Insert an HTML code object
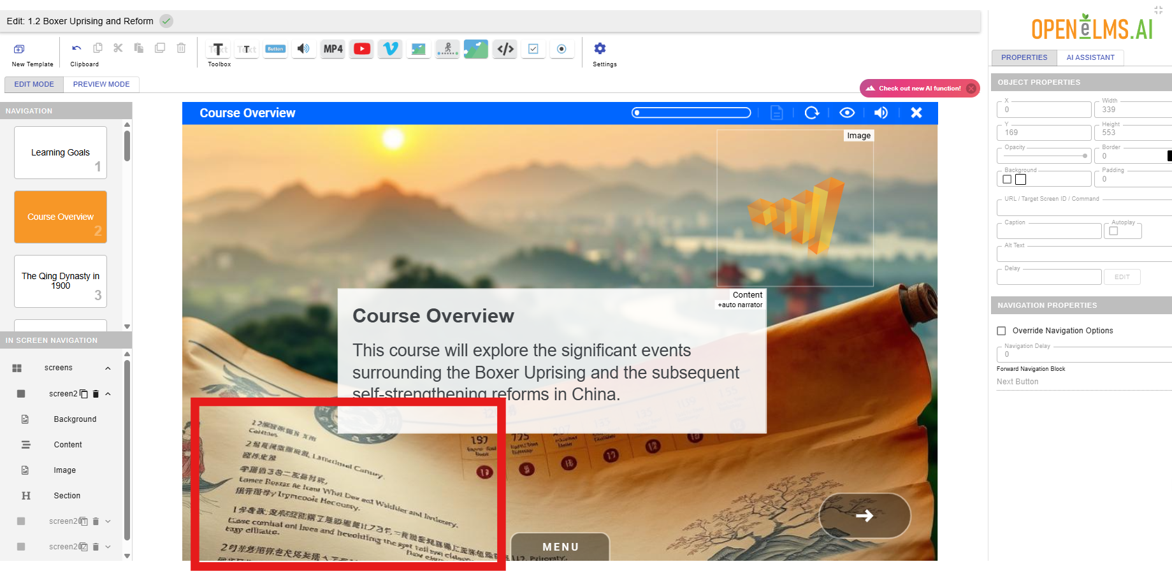The width and height of the screenshot is (1172, 571). click(505, 49)
